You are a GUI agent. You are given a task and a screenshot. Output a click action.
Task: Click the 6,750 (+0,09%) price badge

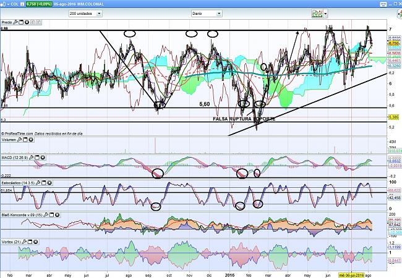point(39,4)
